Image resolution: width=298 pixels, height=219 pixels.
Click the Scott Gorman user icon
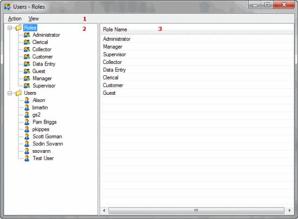tap(27, 137)
